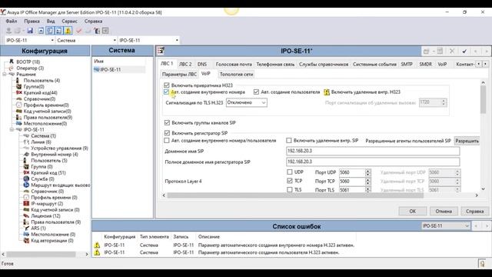Select IP-маршрут (2) tree item

(47, 203)
